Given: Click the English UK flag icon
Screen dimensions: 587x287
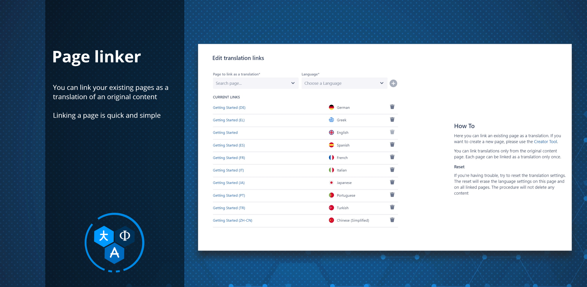Looking at the screenshot, I should pos(331,132).
